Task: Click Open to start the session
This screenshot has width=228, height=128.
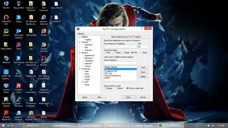Action: click(128, 97)
